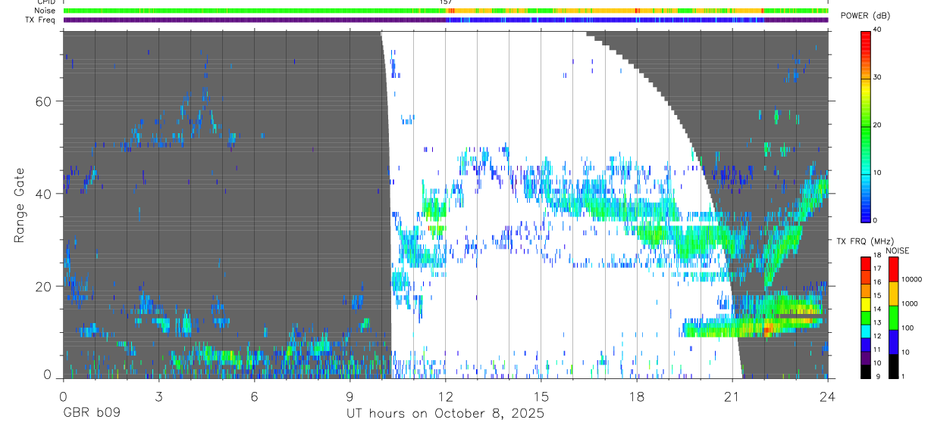Viewport: 931px width, 429px height.
Task: Click the 'Range Gate' y-axis label
Action: (x=19, y=205)
